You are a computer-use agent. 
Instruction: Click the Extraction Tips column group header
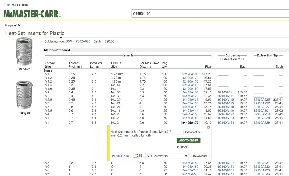tap(268, 55)
